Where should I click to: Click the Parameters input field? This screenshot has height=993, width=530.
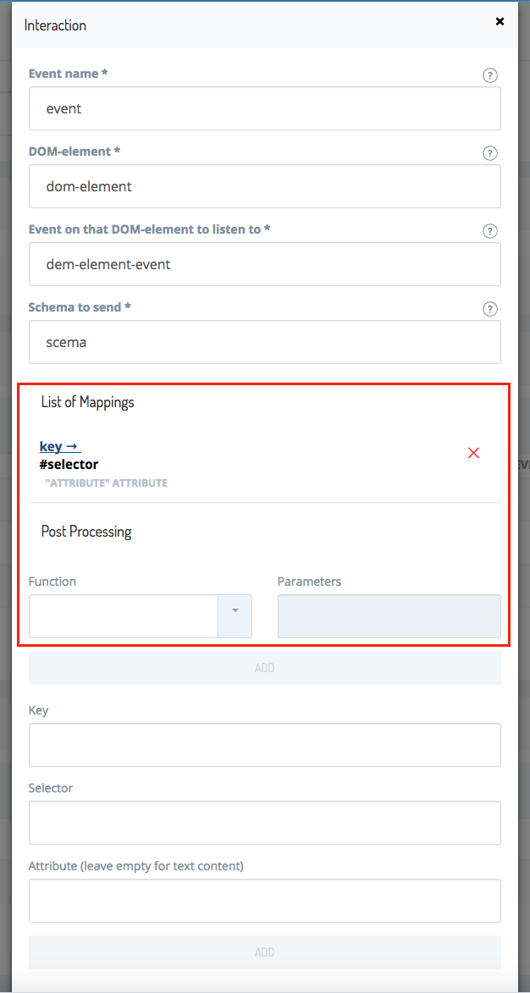point(389,615)
